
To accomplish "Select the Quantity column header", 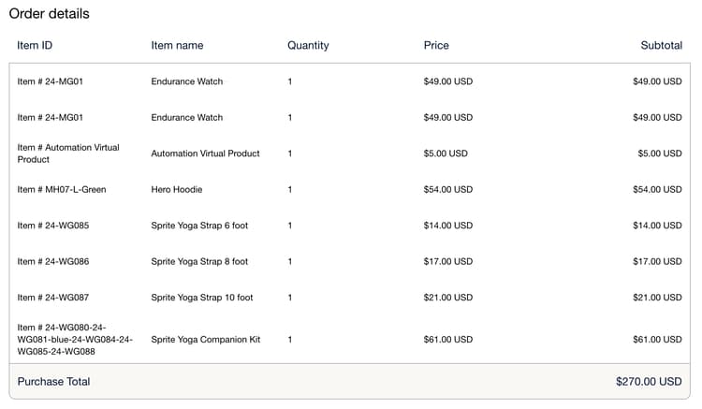I will coord(308,45).
